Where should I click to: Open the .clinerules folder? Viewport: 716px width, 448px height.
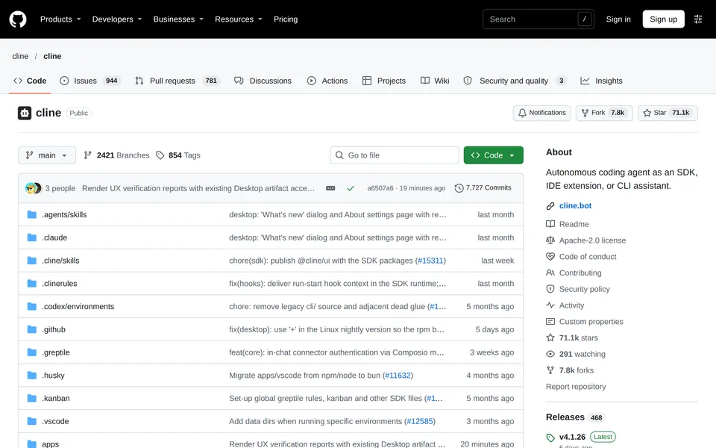point(60,284)
